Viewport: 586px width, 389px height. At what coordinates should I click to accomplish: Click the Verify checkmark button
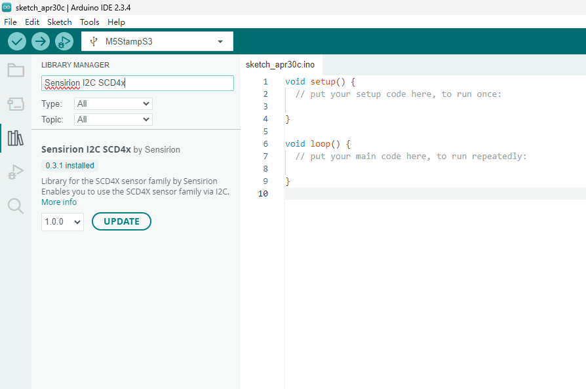point(17,41)
